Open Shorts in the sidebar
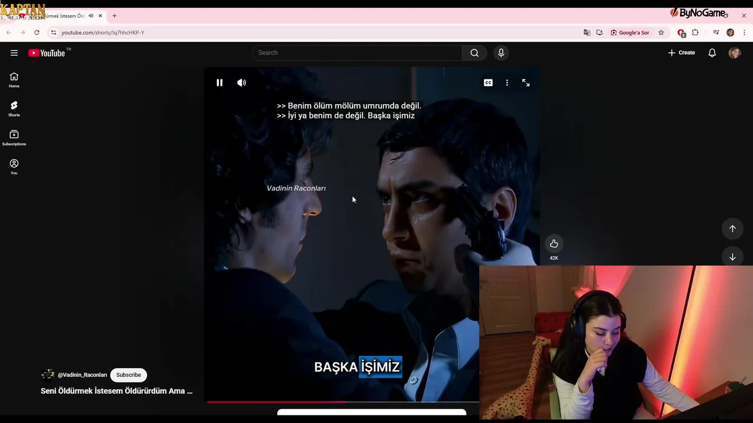 14,109
